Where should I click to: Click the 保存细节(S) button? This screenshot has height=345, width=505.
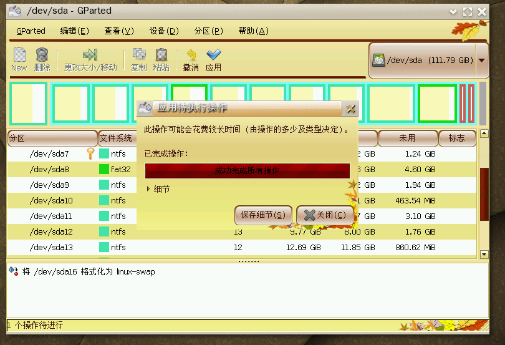[263, 215]
